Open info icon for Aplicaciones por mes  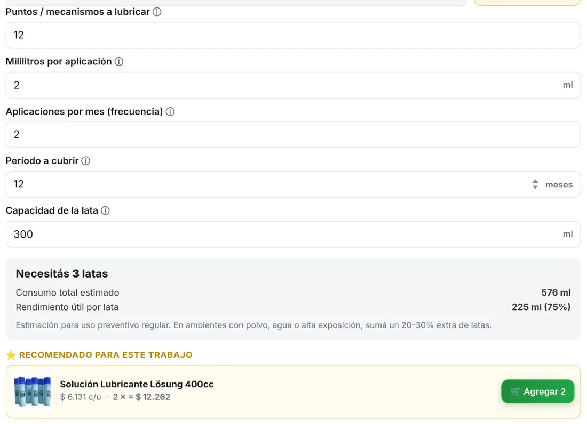[170, 112]
